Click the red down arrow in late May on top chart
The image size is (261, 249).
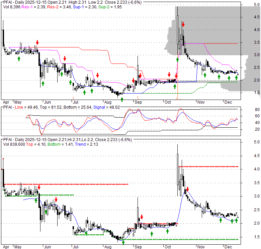click(x=37, y=42)
